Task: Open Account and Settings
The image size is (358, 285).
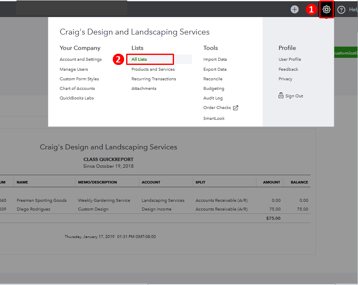Action: (x=81, y=59)
